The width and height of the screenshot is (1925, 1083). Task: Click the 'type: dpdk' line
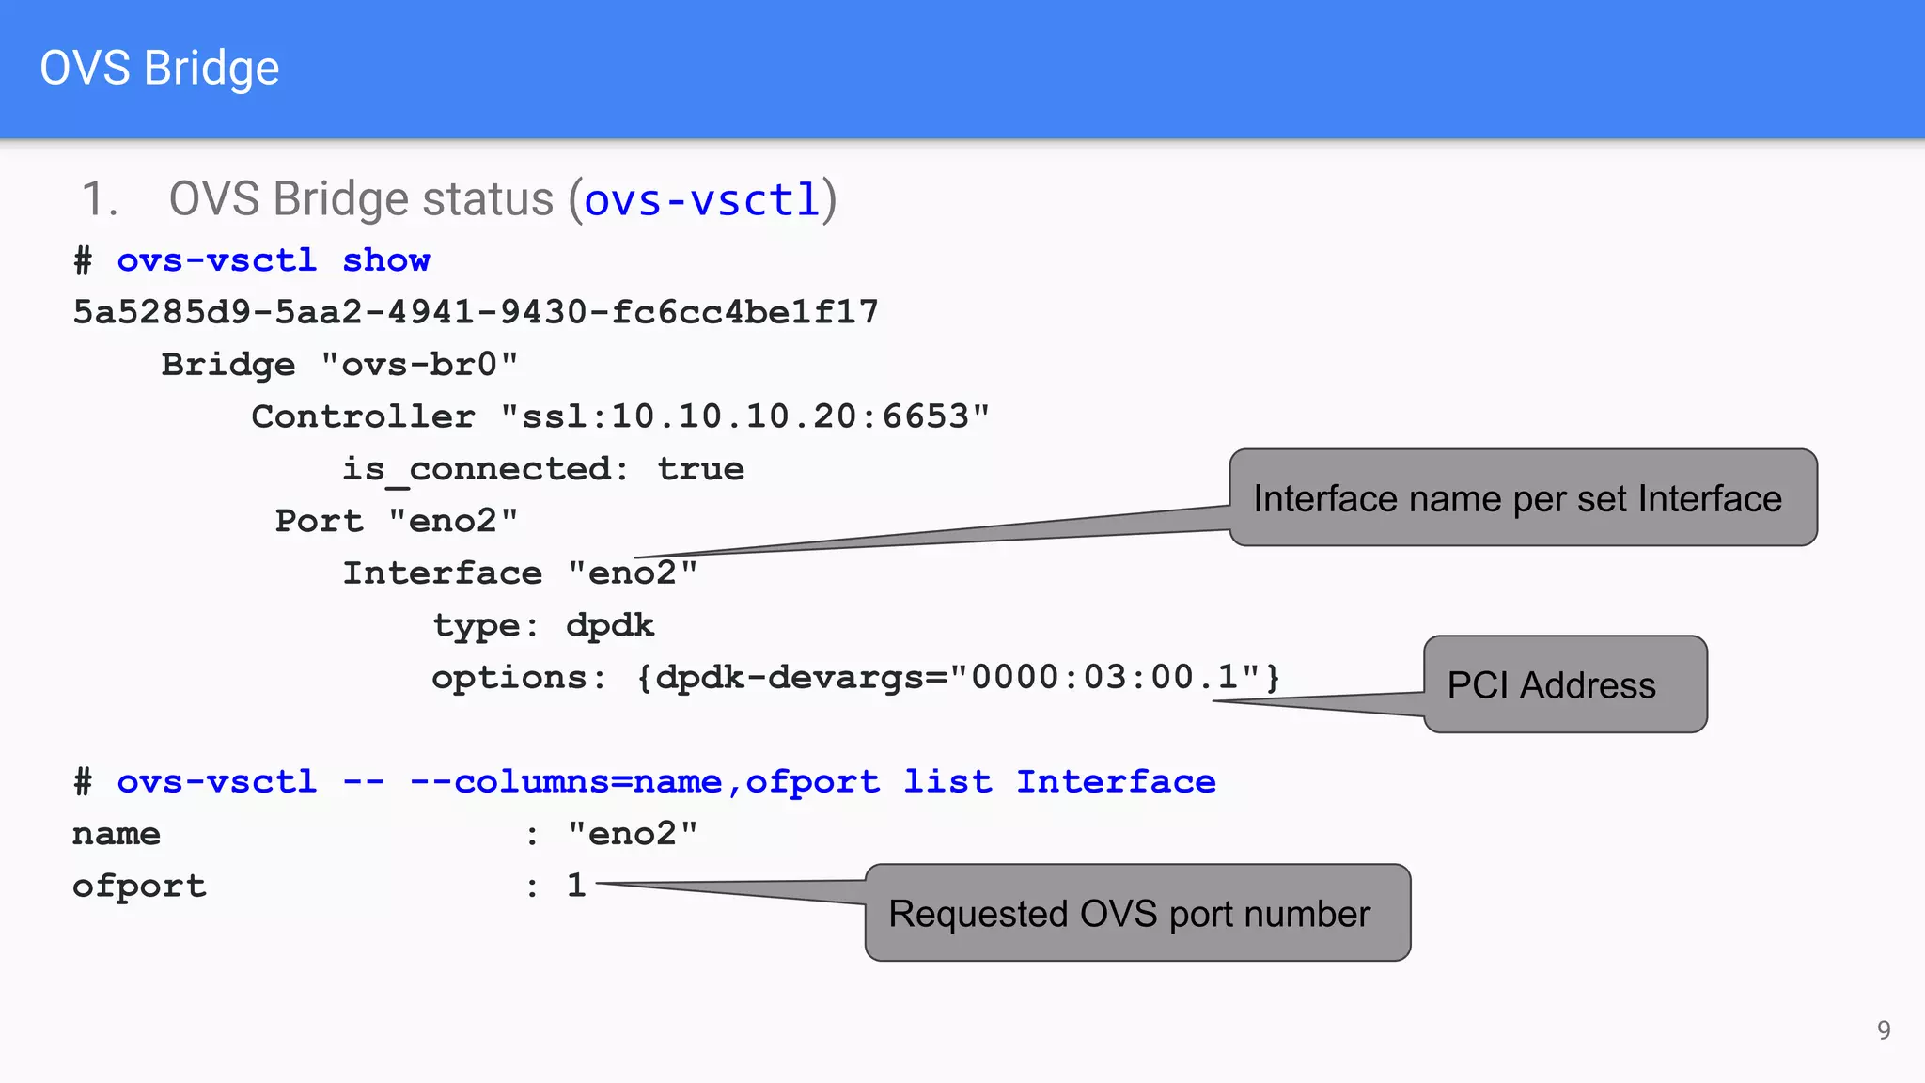543,626
